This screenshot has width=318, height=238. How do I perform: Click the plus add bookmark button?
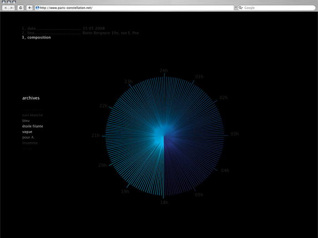(x=30, y=8)
